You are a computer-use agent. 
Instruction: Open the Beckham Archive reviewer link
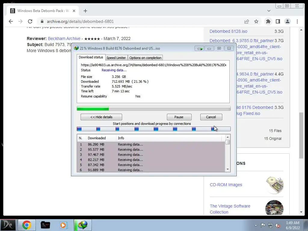(64, 38)
